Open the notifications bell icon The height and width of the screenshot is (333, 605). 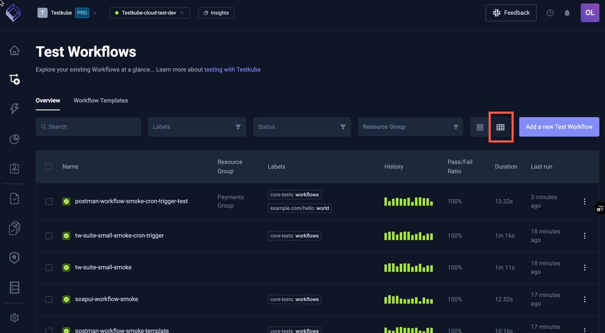click(567, 13)
